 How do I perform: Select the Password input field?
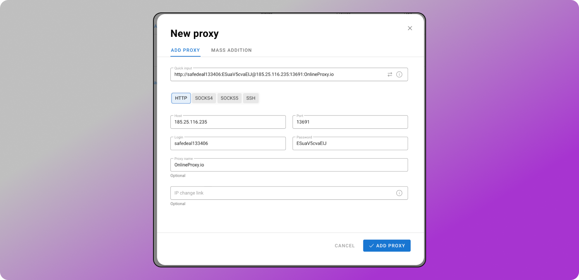[x=350, y=144]
